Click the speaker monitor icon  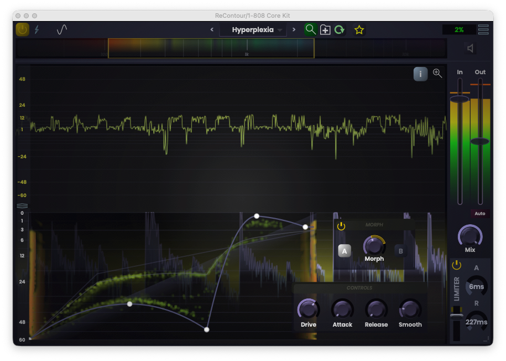click(x=471, y=49)
